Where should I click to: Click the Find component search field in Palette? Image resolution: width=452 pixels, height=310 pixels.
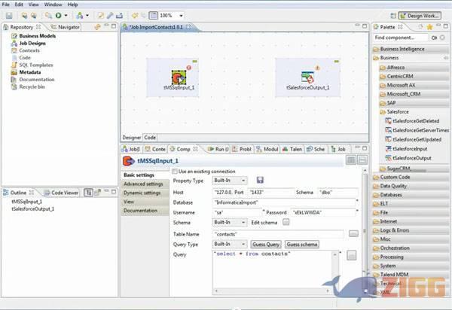tap(401, 38)
